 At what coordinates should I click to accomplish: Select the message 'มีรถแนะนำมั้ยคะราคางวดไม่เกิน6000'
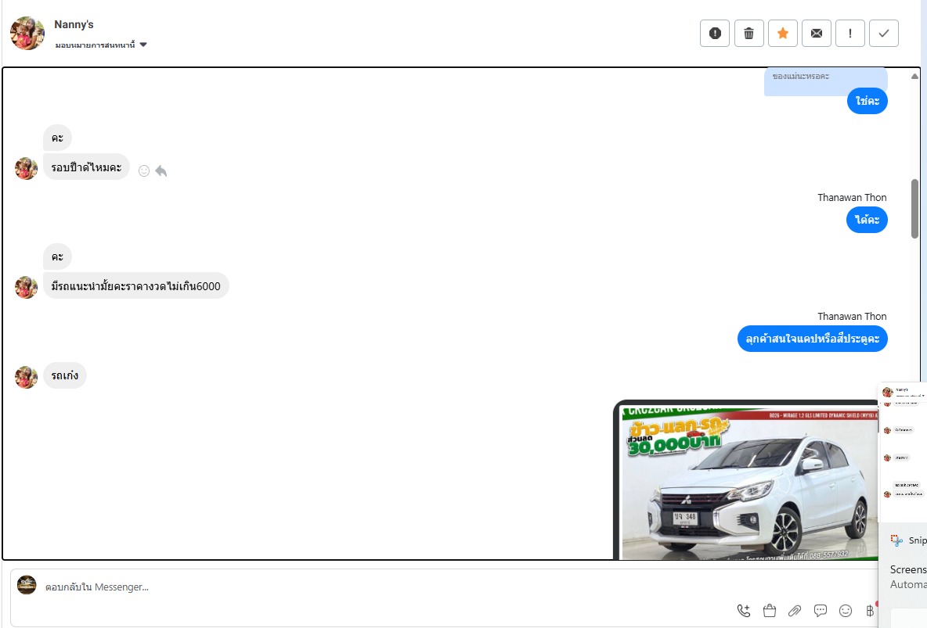tap(136, 286)
